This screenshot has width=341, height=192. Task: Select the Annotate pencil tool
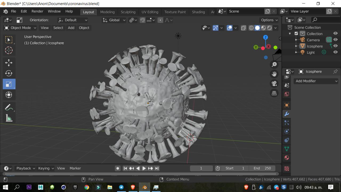point(9,107)
